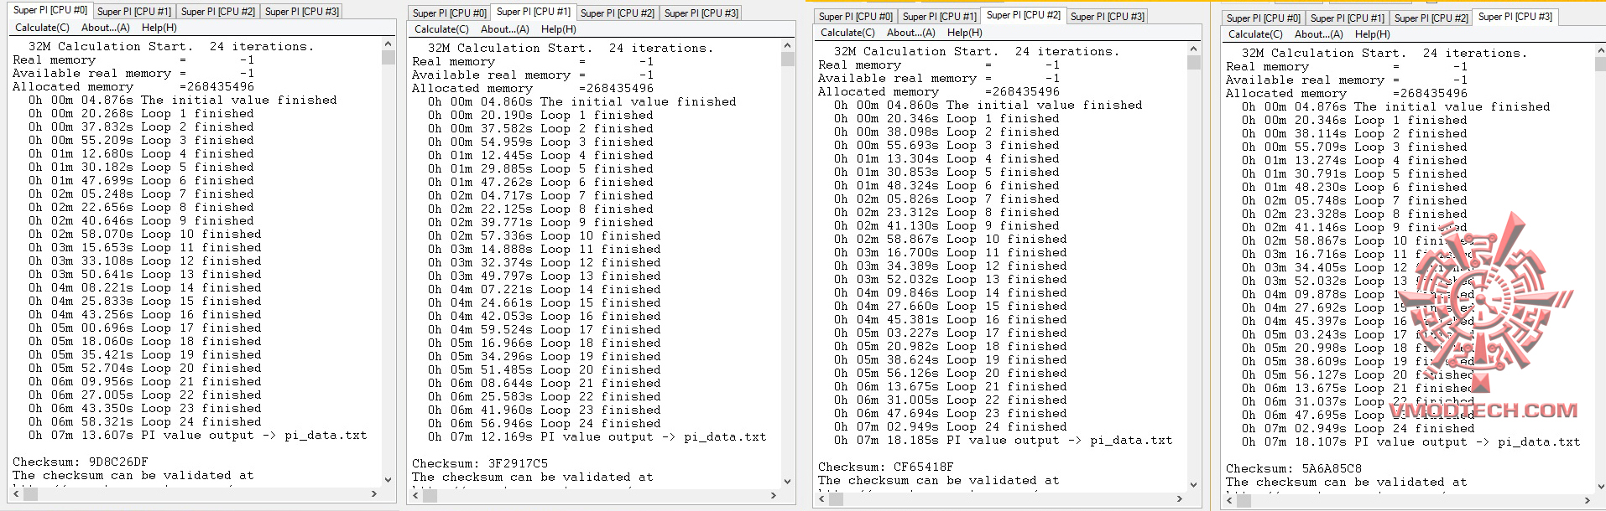Viewport: 1606px width, 511px height.
Task: Open the About...(A) menu in the leftmost window
Action: tap(106, 28)
